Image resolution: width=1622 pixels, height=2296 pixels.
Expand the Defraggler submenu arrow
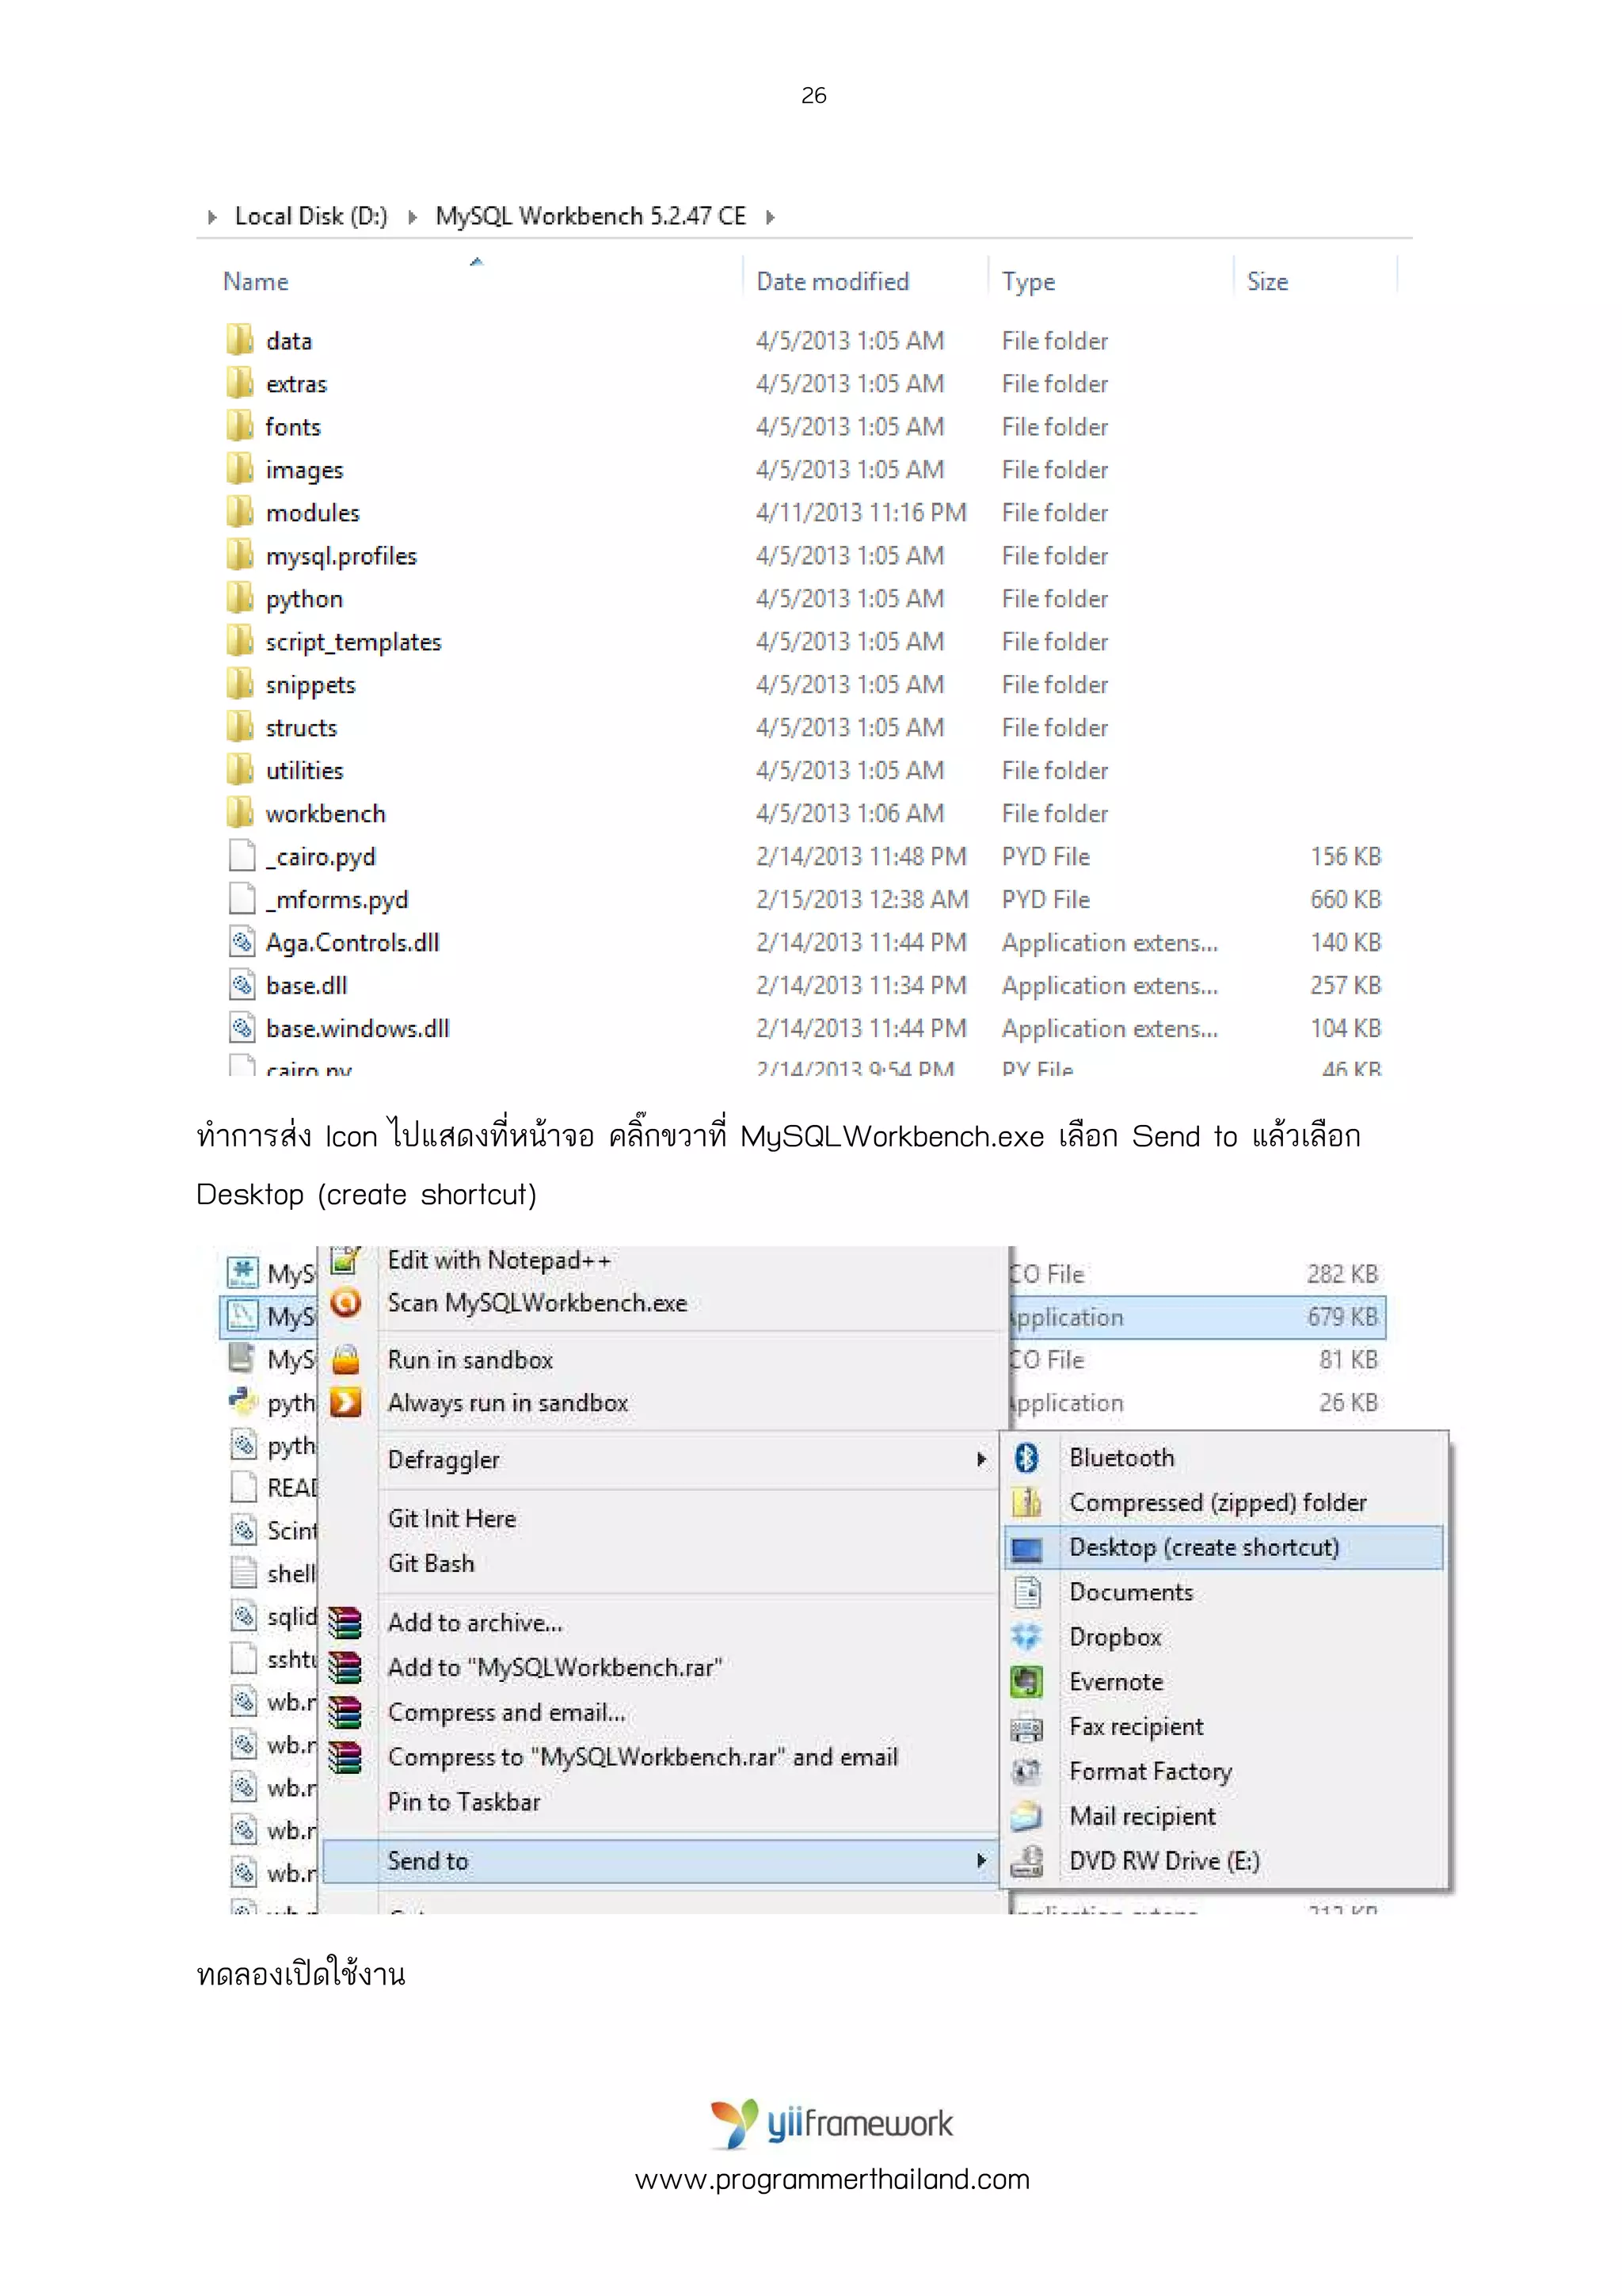[x=981, y=1460]
